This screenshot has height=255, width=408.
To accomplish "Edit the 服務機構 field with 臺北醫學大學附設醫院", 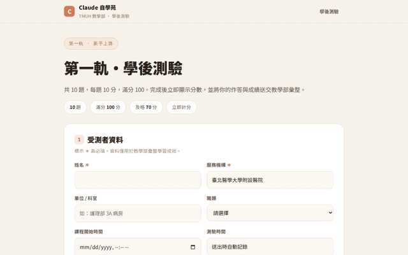I will click(270, 180).
